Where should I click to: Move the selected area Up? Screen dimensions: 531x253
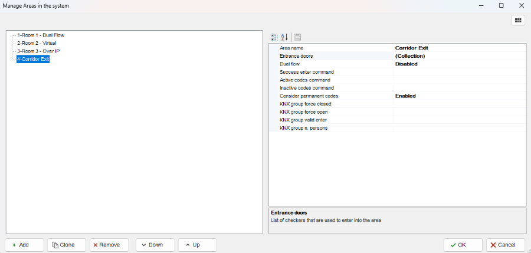(198, 245)
